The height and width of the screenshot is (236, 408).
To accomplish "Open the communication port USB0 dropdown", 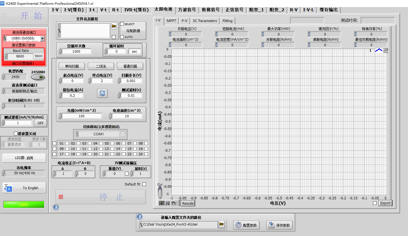I will [42, 39].
